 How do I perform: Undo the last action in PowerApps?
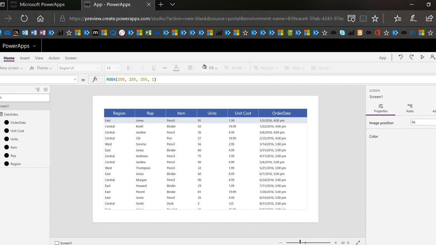pyautogui.click(x=401, y=57)
